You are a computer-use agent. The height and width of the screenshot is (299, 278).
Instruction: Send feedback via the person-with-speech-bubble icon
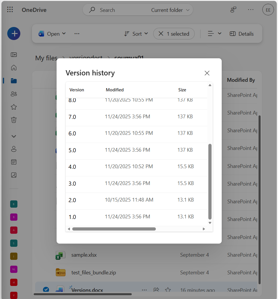click(x=233, y=10)
